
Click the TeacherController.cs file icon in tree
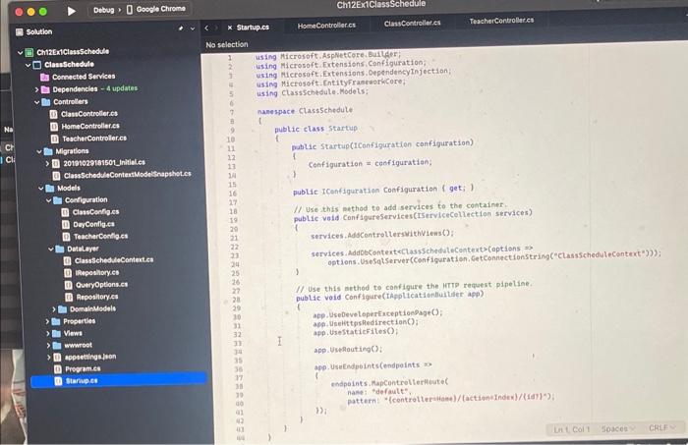(x=54, y=139)
